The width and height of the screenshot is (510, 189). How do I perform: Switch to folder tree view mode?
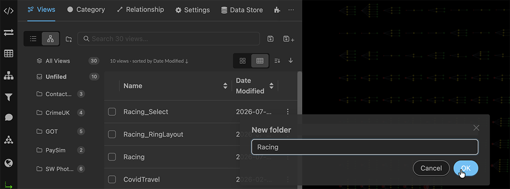pos(51,39)
